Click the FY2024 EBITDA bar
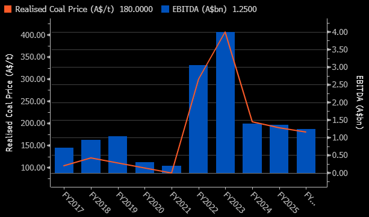369x217 pixels. tap(252, 148)
